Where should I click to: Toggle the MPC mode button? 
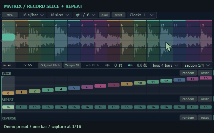coord(10,15)
